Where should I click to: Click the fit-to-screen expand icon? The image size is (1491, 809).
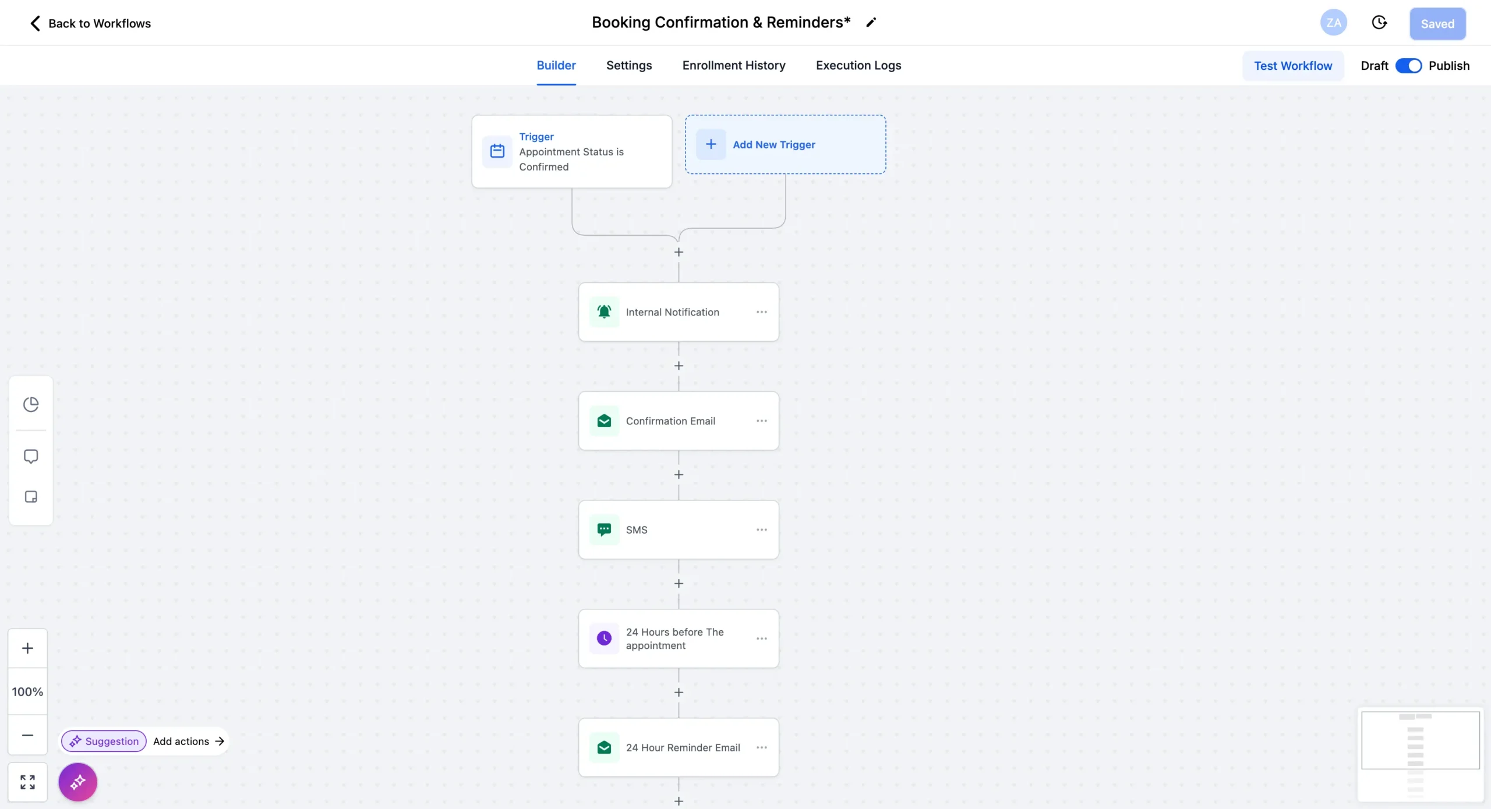tap(27, 782)
